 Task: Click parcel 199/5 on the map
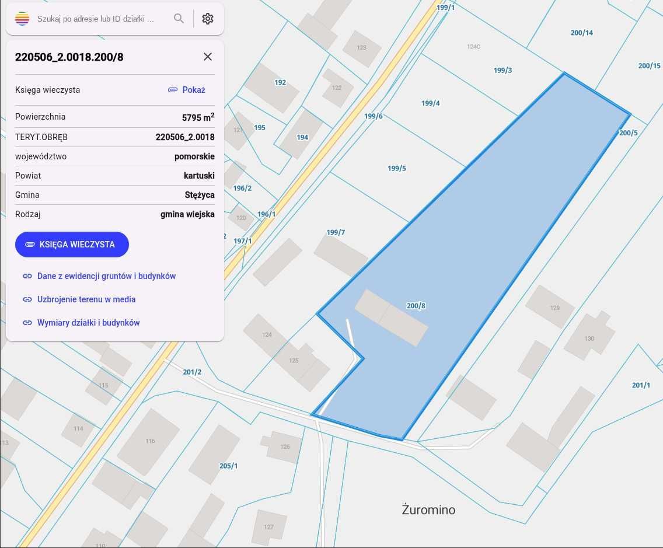click(397, 168)
